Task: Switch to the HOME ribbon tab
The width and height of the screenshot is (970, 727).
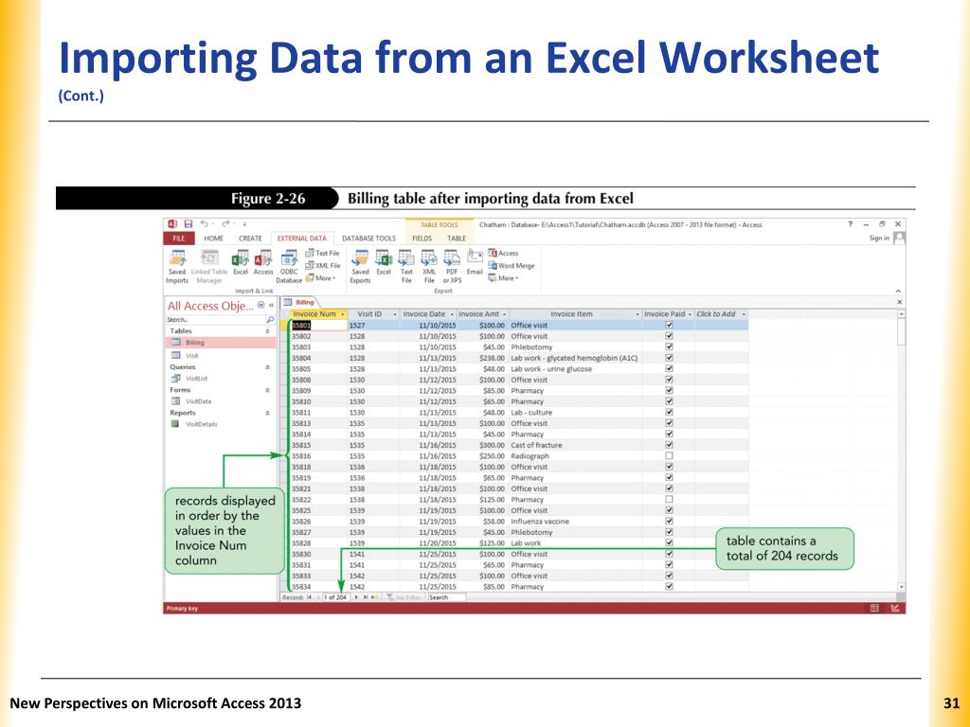Action: [x=213, y=238]
